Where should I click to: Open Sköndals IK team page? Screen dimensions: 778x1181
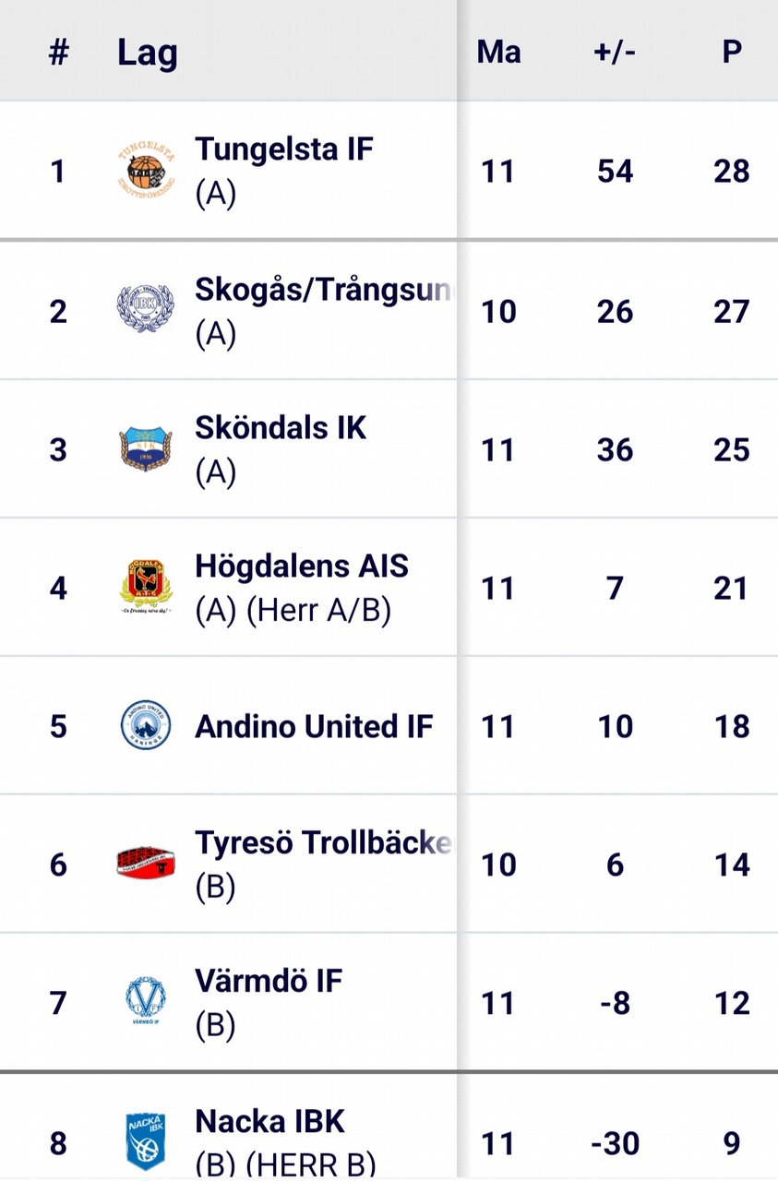point(281,427)
